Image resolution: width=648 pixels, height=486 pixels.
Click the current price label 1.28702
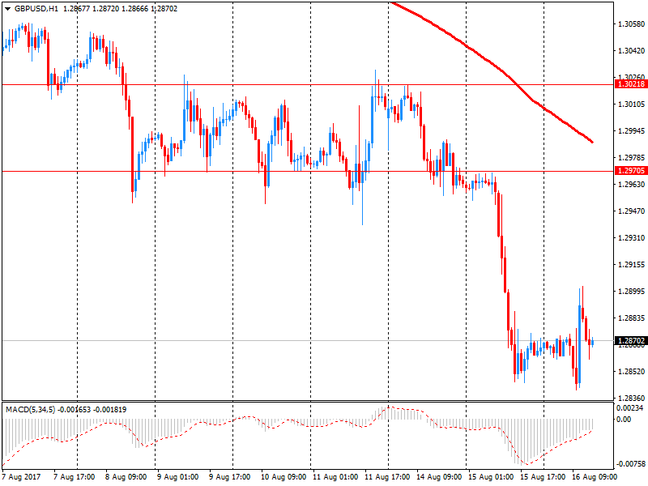point(631,340)
